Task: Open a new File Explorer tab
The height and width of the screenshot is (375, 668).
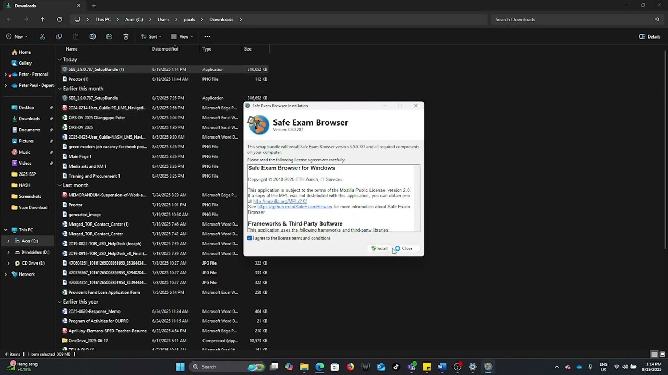Action: coord(94,6)
